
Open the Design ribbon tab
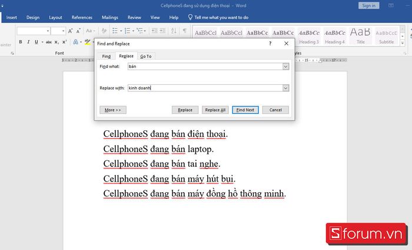pos(33,17)
